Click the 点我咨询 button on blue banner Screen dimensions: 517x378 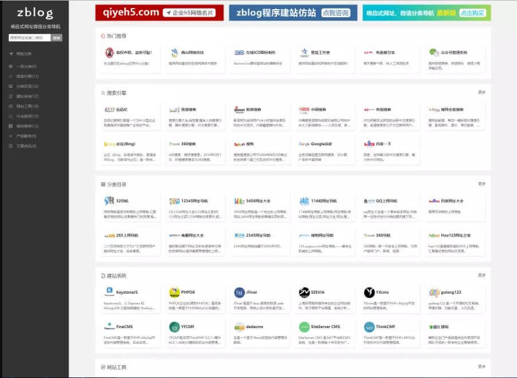tap(336, 13)
